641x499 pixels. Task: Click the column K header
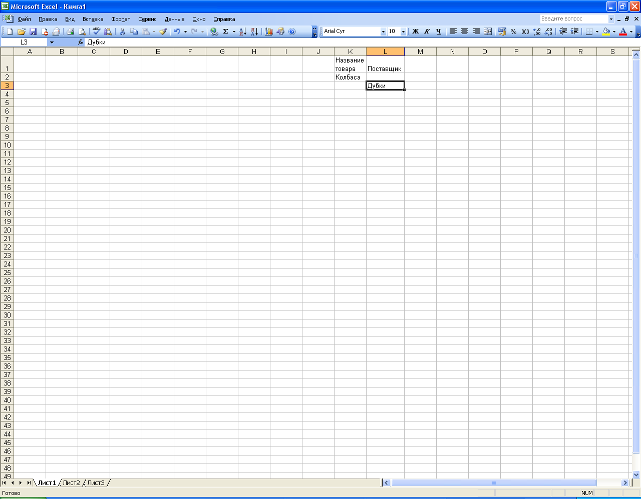coord(350,51)
